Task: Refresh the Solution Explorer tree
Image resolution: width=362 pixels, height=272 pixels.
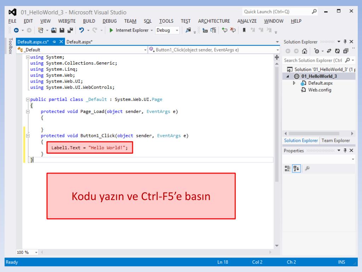Action: (337, 51)
